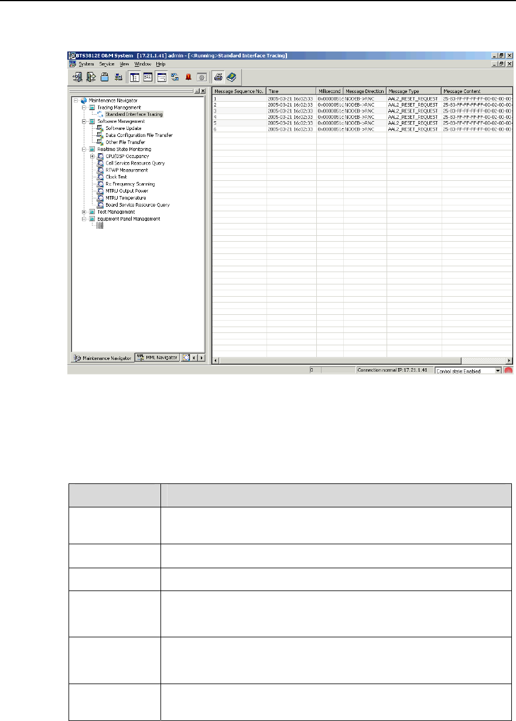516x721 pixels.
Task: Click the toolbar icon right of the padlock
Action: [x=118, y=77]
